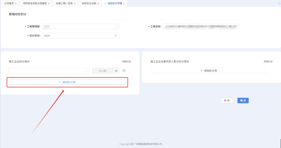Click the 工程名称 input field
Image resolution: width=281 pixels, height=148 pixels.
(201, 26)
